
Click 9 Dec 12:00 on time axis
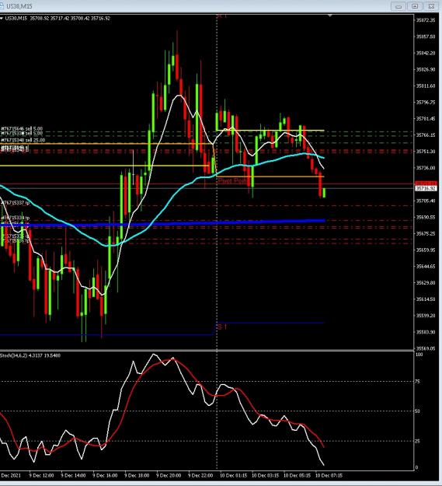[41, 475]
